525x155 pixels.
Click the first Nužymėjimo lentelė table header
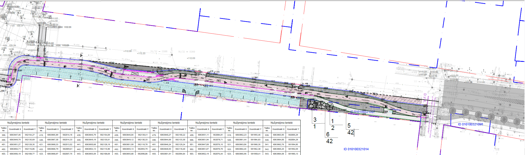click(18, 123)
